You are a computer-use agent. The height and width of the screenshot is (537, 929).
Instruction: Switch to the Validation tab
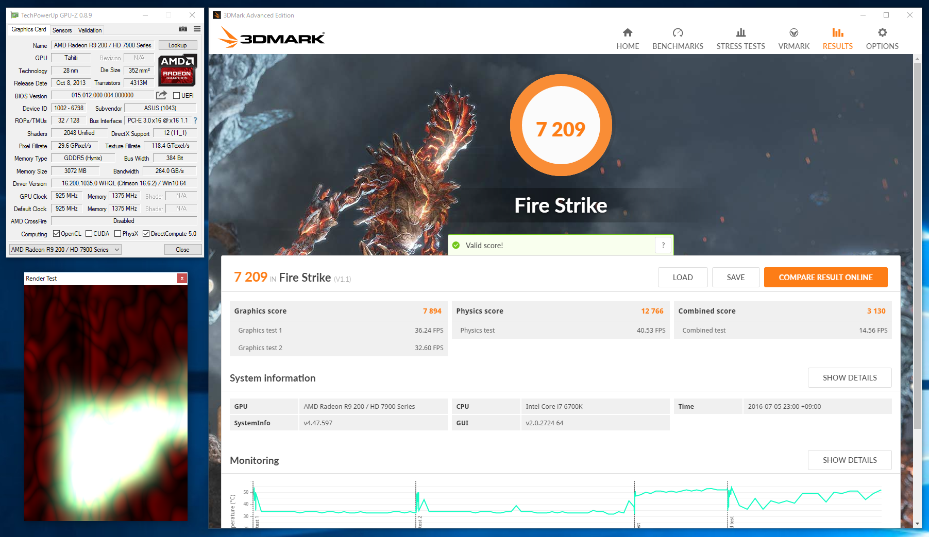[x=90, y=30]
